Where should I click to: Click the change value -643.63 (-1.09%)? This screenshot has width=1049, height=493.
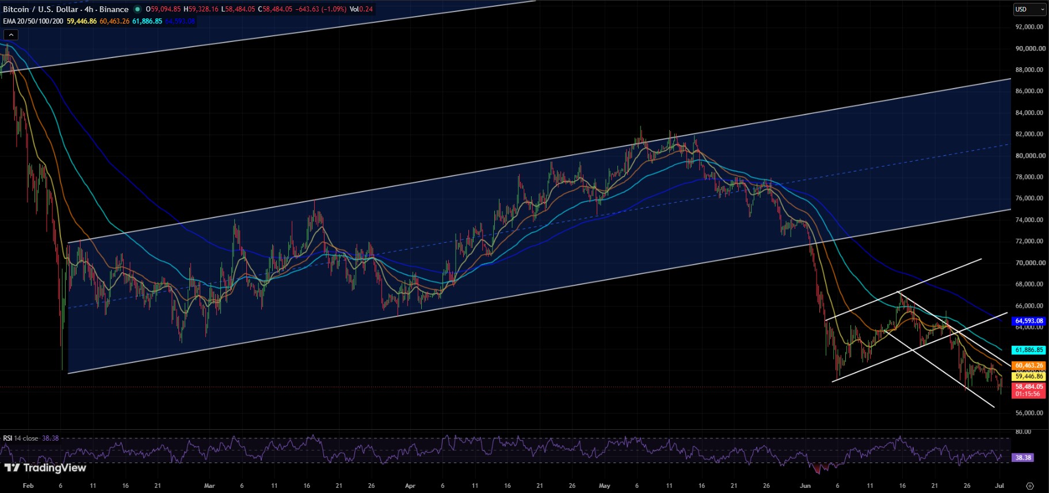pos(321,9)
